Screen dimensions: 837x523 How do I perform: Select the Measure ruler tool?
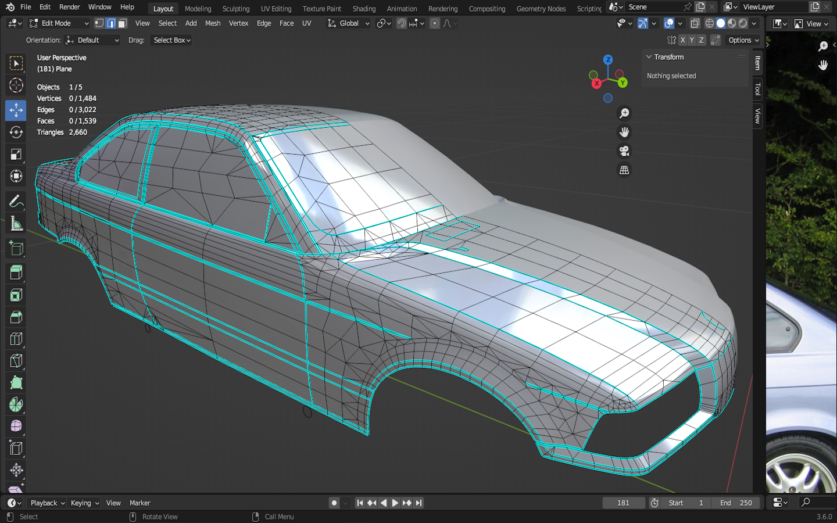[16, 224]
